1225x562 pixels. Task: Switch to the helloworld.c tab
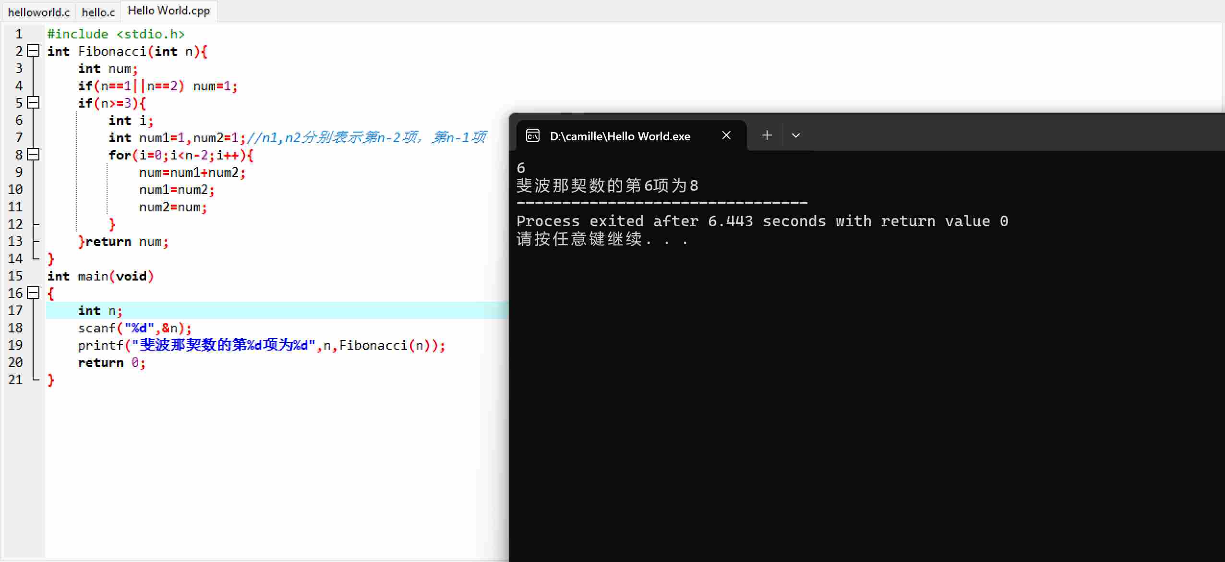click(38, 12)
